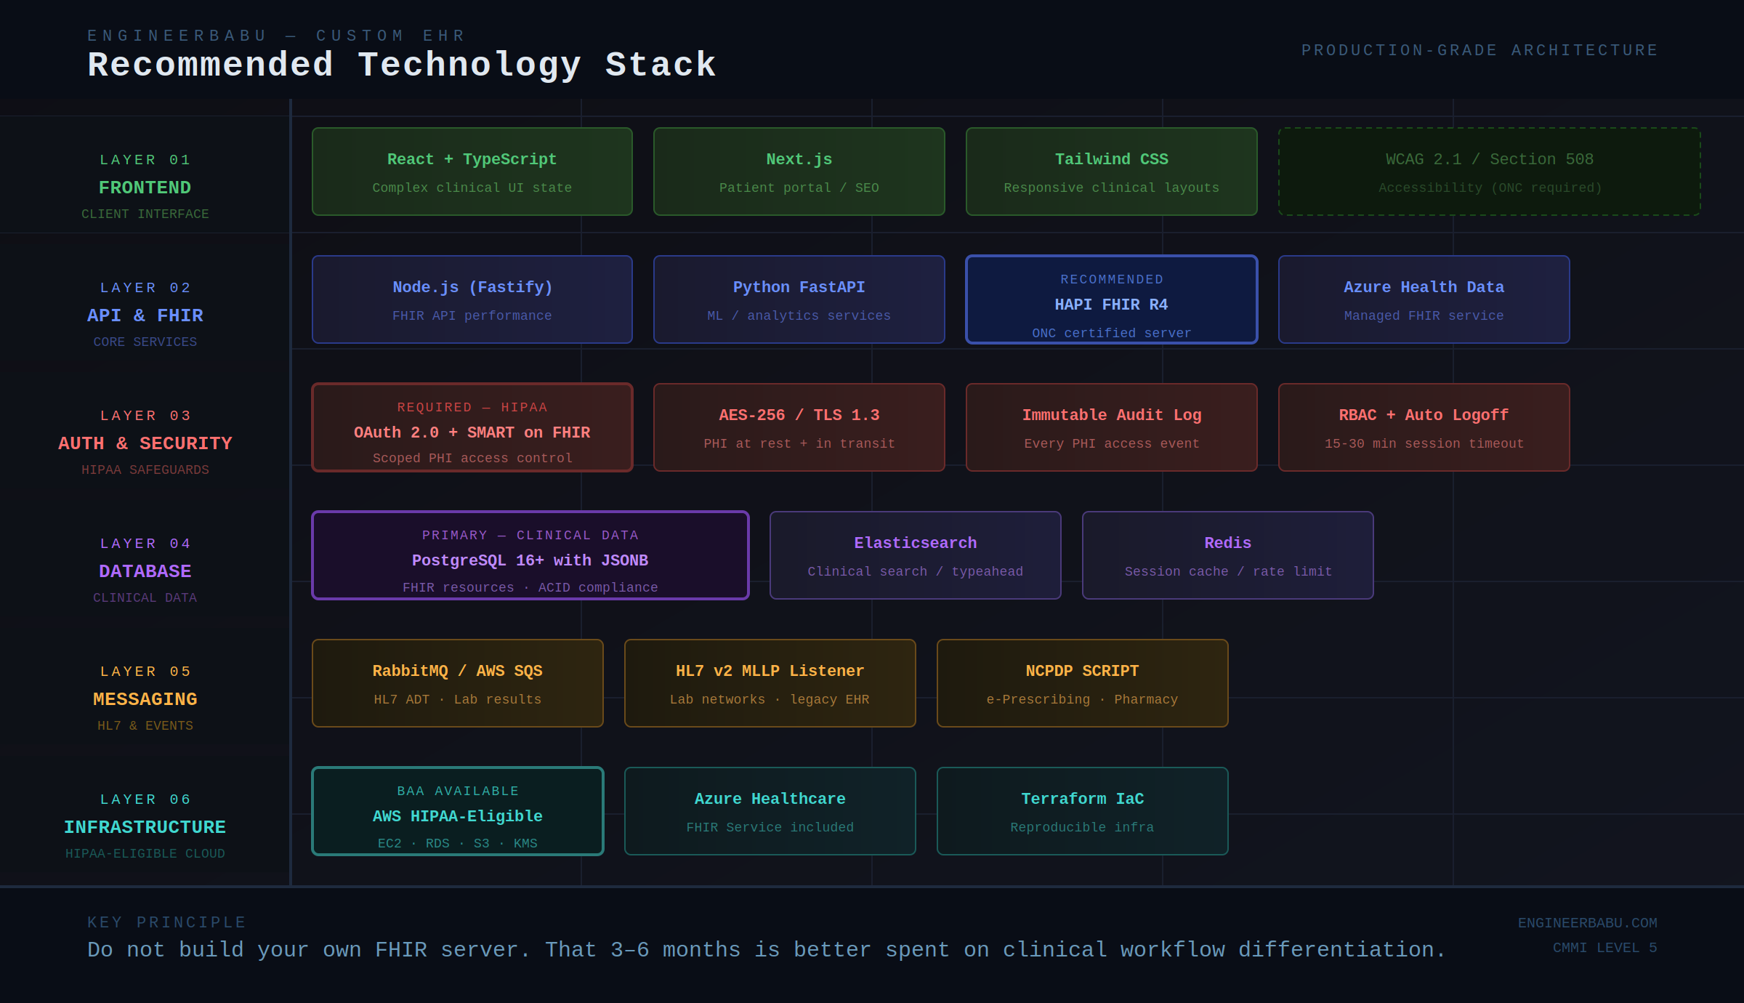The width and height of the screenshot is (1744, 1003).
Task: Click the PRODUCTION-GRADE ARCHITECTURE text
Action: 1479,50
